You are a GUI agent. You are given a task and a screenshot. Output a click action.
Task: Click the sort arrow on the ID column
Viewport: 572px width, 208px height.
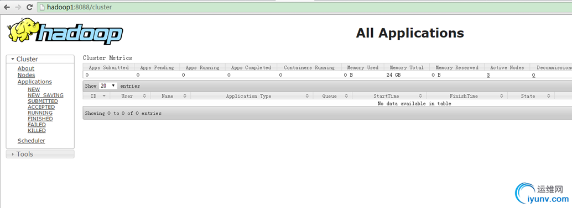tap(104, 96)
